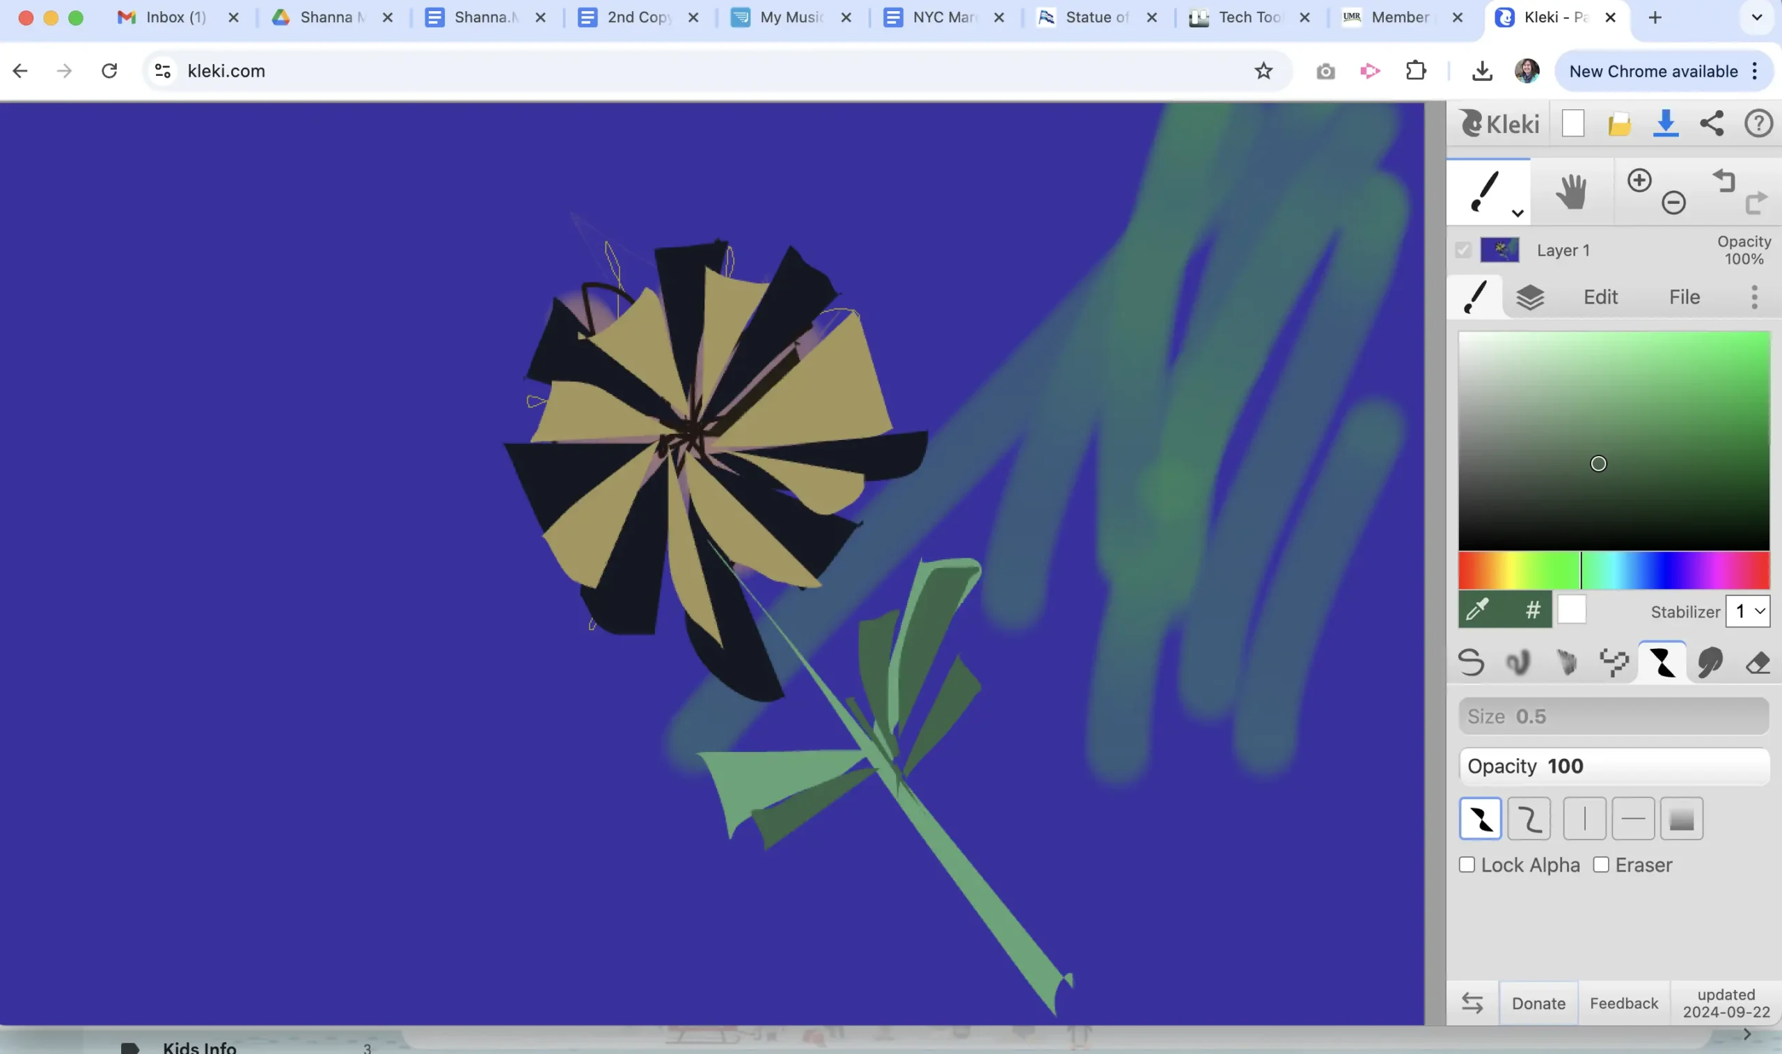Create a new blank image
The width and height of the screenshot is (1782, 1054).
coord(1572,124)
